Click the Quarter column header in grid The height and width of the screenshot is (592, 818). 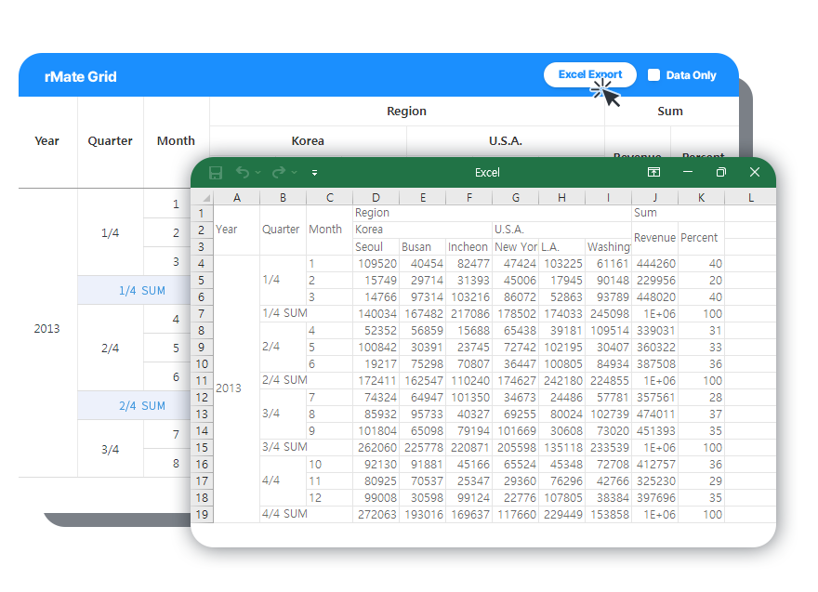pyautogui.click(x=111, y=141)
